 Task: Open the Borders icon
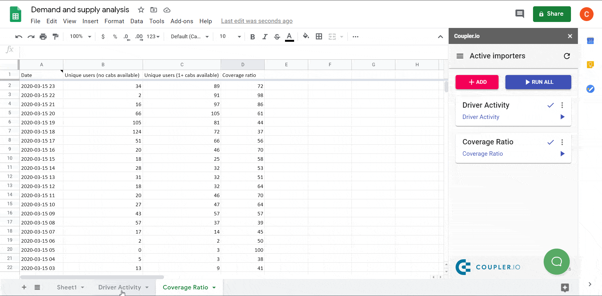pyautogui.click(x=319, y=36)
